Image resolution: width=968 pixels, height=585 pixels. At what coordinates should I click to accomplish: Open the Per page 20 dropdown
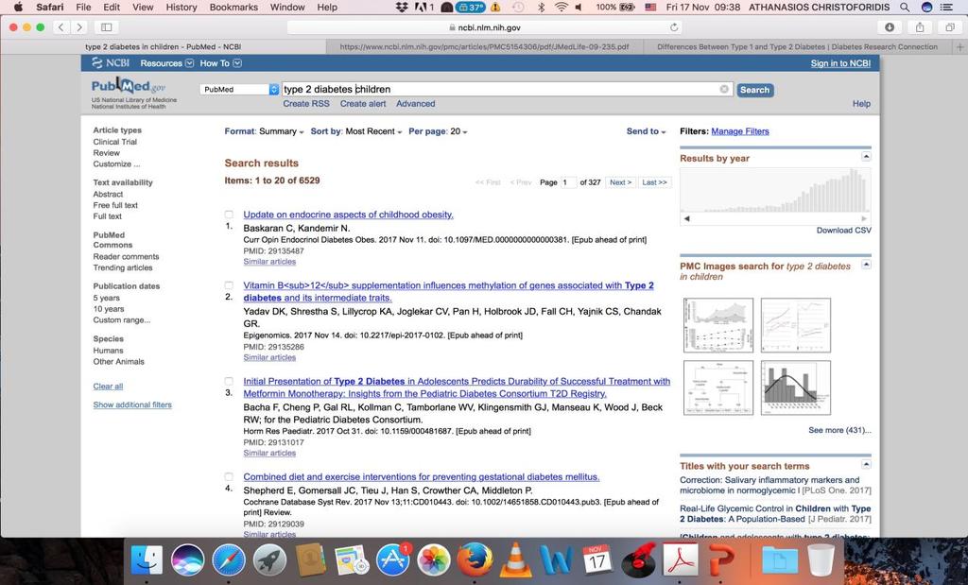tap(438, 131)
